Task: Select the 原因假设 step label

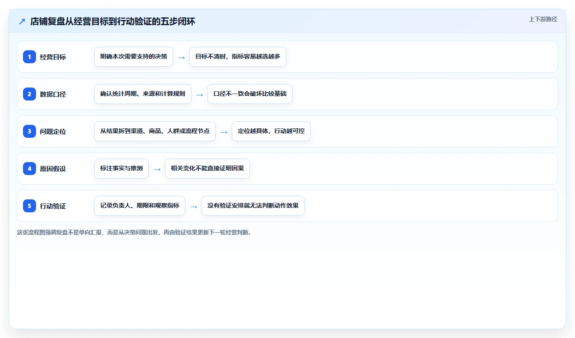Action: click(53, 169)
